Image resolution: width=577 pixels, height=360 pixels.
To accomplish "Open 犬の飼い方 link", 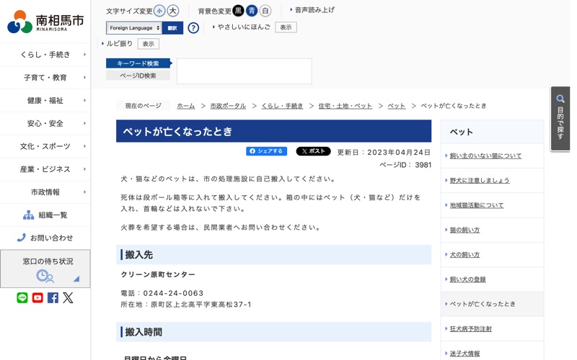I will (x=464, y=255).
